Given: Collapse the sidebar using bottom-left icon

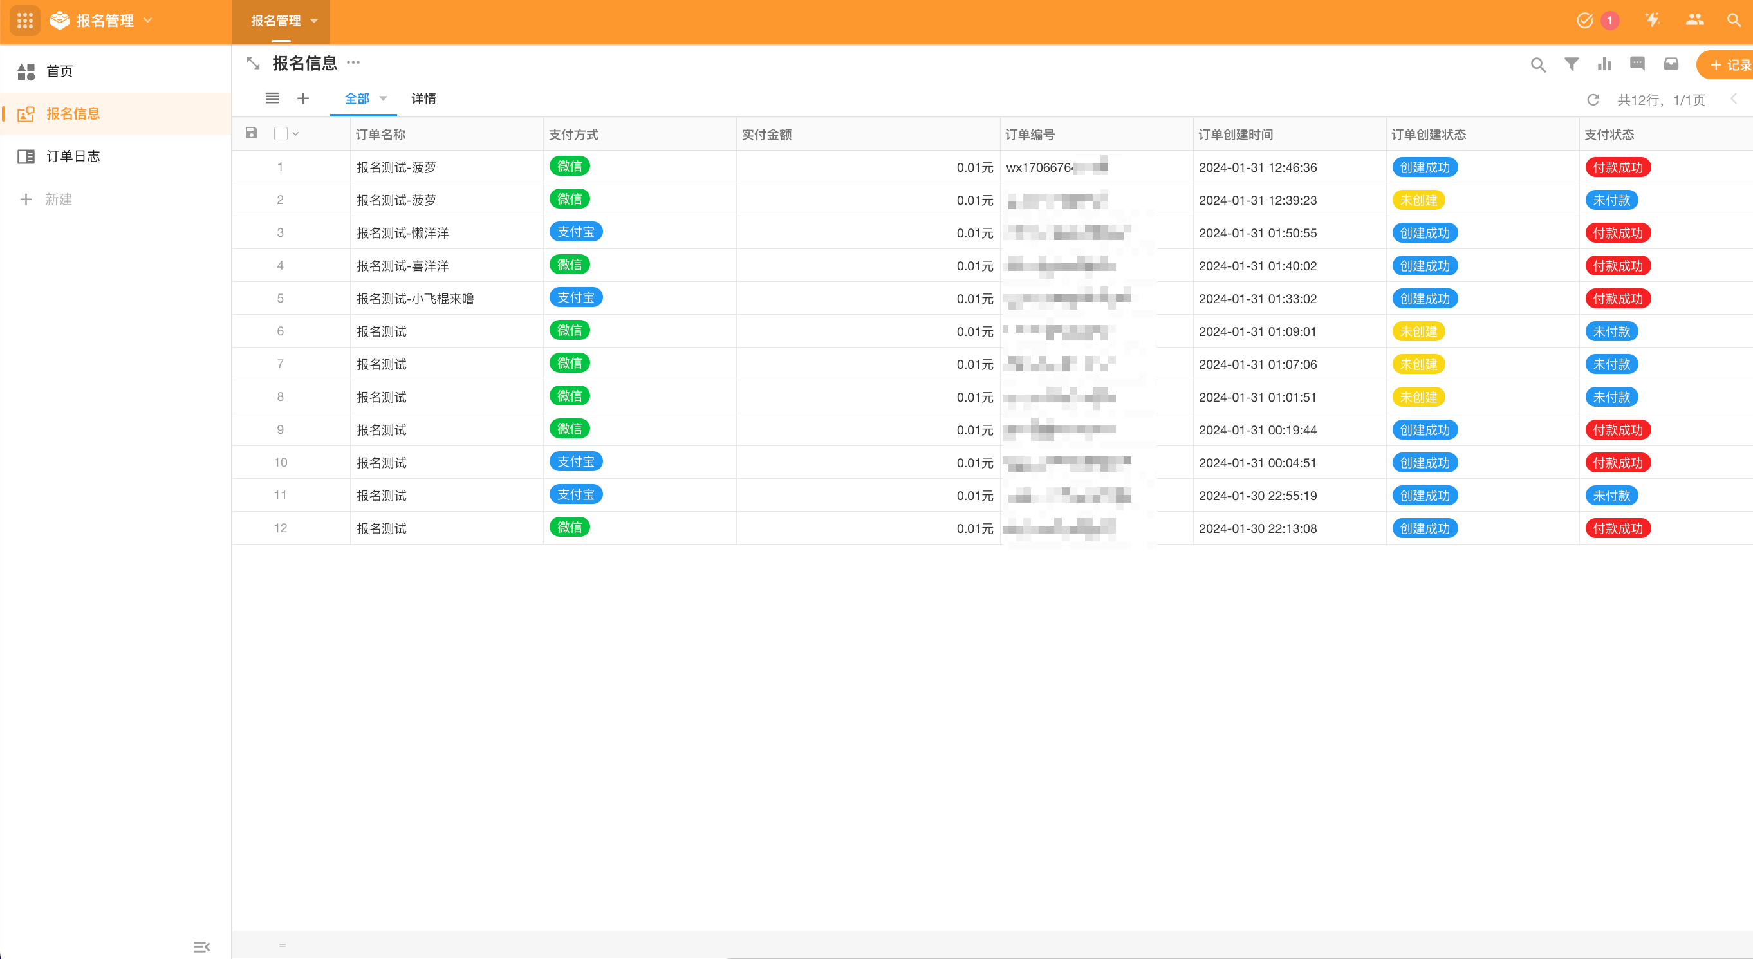Looking at the screenshot, I should pos(201,947).
